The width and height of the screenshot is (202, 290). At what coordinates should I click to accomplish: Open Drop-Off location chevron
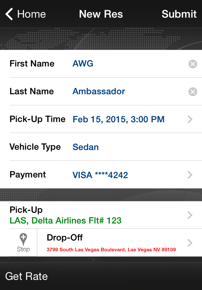click(x=190, y=243)
